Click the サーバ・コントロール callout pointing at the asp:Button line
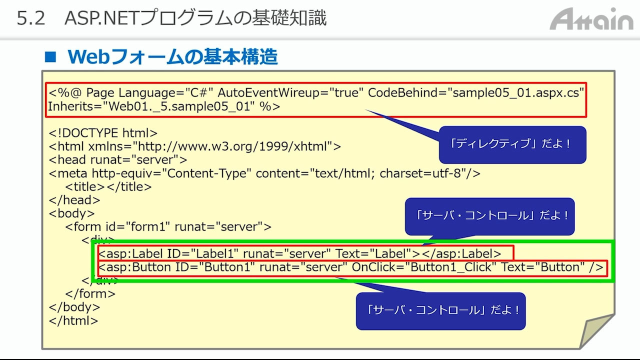The height and width of the screenshot is (360, 640). (x=440, y=311)
